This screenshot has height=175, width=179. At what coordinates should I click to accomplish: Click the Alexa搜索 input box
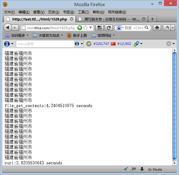[45, 44]
